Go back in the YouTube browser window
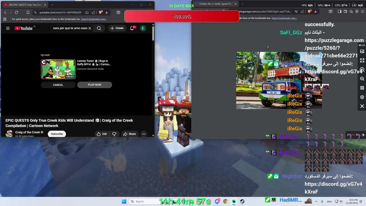The height and width of the screenshot is (206, 366). tap(5, 12)
